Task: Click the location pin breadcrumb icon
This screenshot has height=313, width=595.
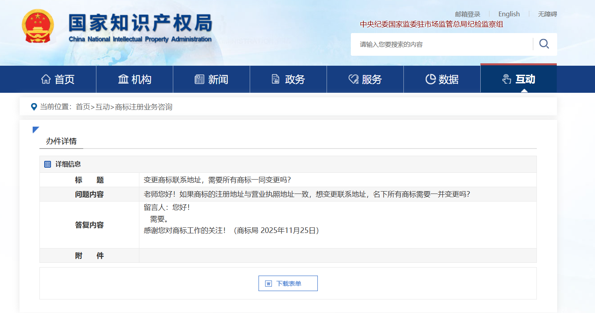Action: click(34, 107)
